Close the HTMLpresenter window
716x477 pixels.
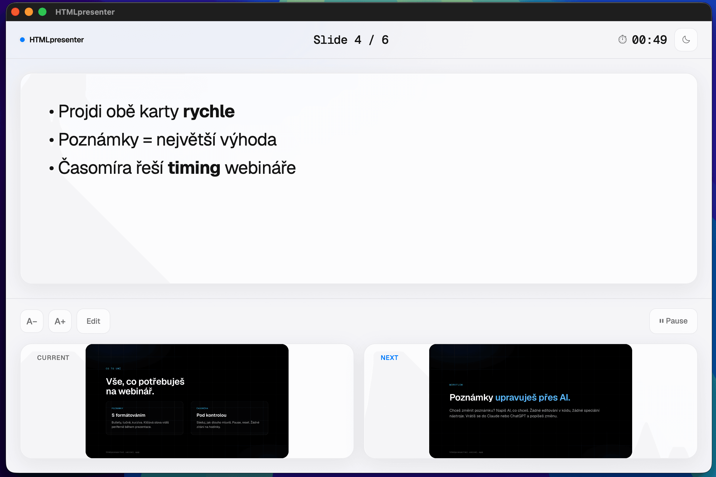(15, 12)
